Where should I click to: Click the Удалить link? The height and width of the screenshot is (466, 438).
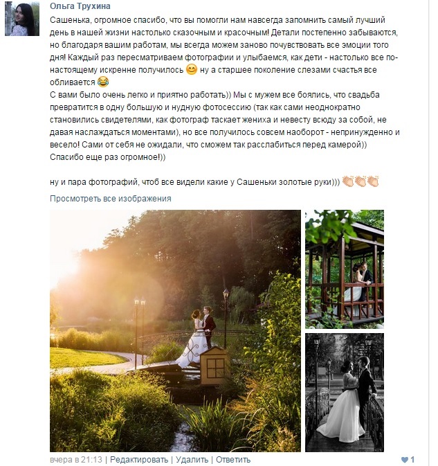click(x=192, y=460)
